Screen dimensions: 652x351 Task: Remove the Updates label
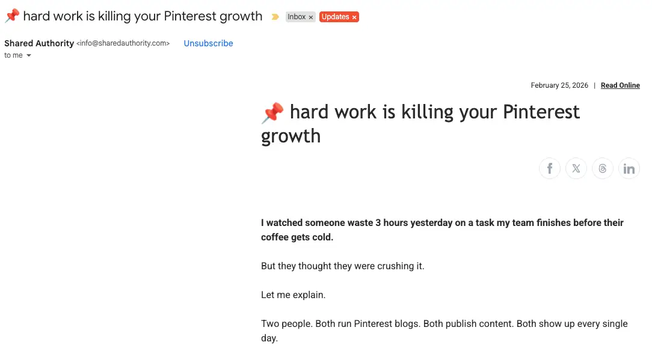point(354,17)
